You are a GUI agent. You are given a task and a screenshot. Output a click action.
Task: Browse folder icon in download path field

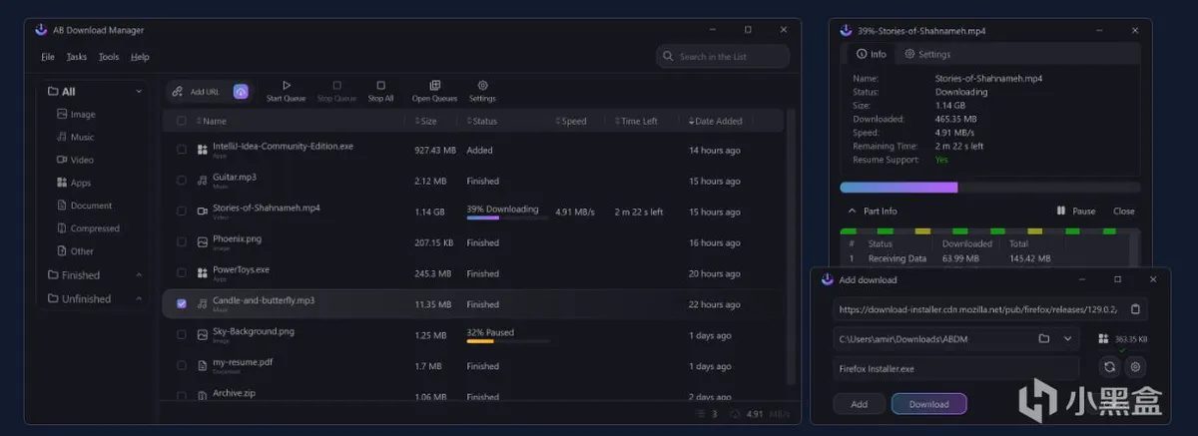[x=1044, y=339]
